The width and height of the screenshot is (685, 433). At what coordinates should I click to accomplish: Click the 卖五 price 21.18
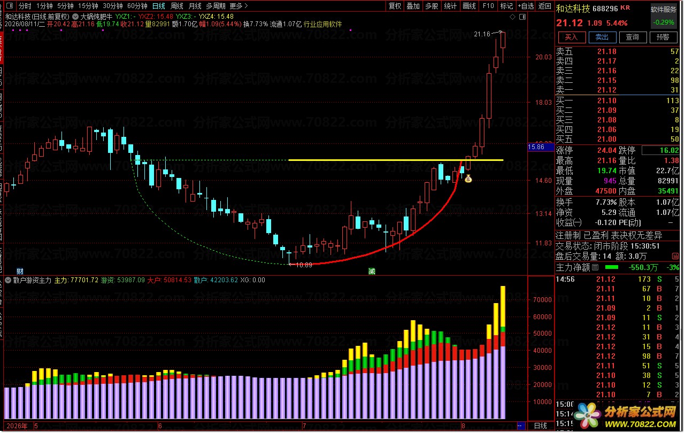point(606,51)
